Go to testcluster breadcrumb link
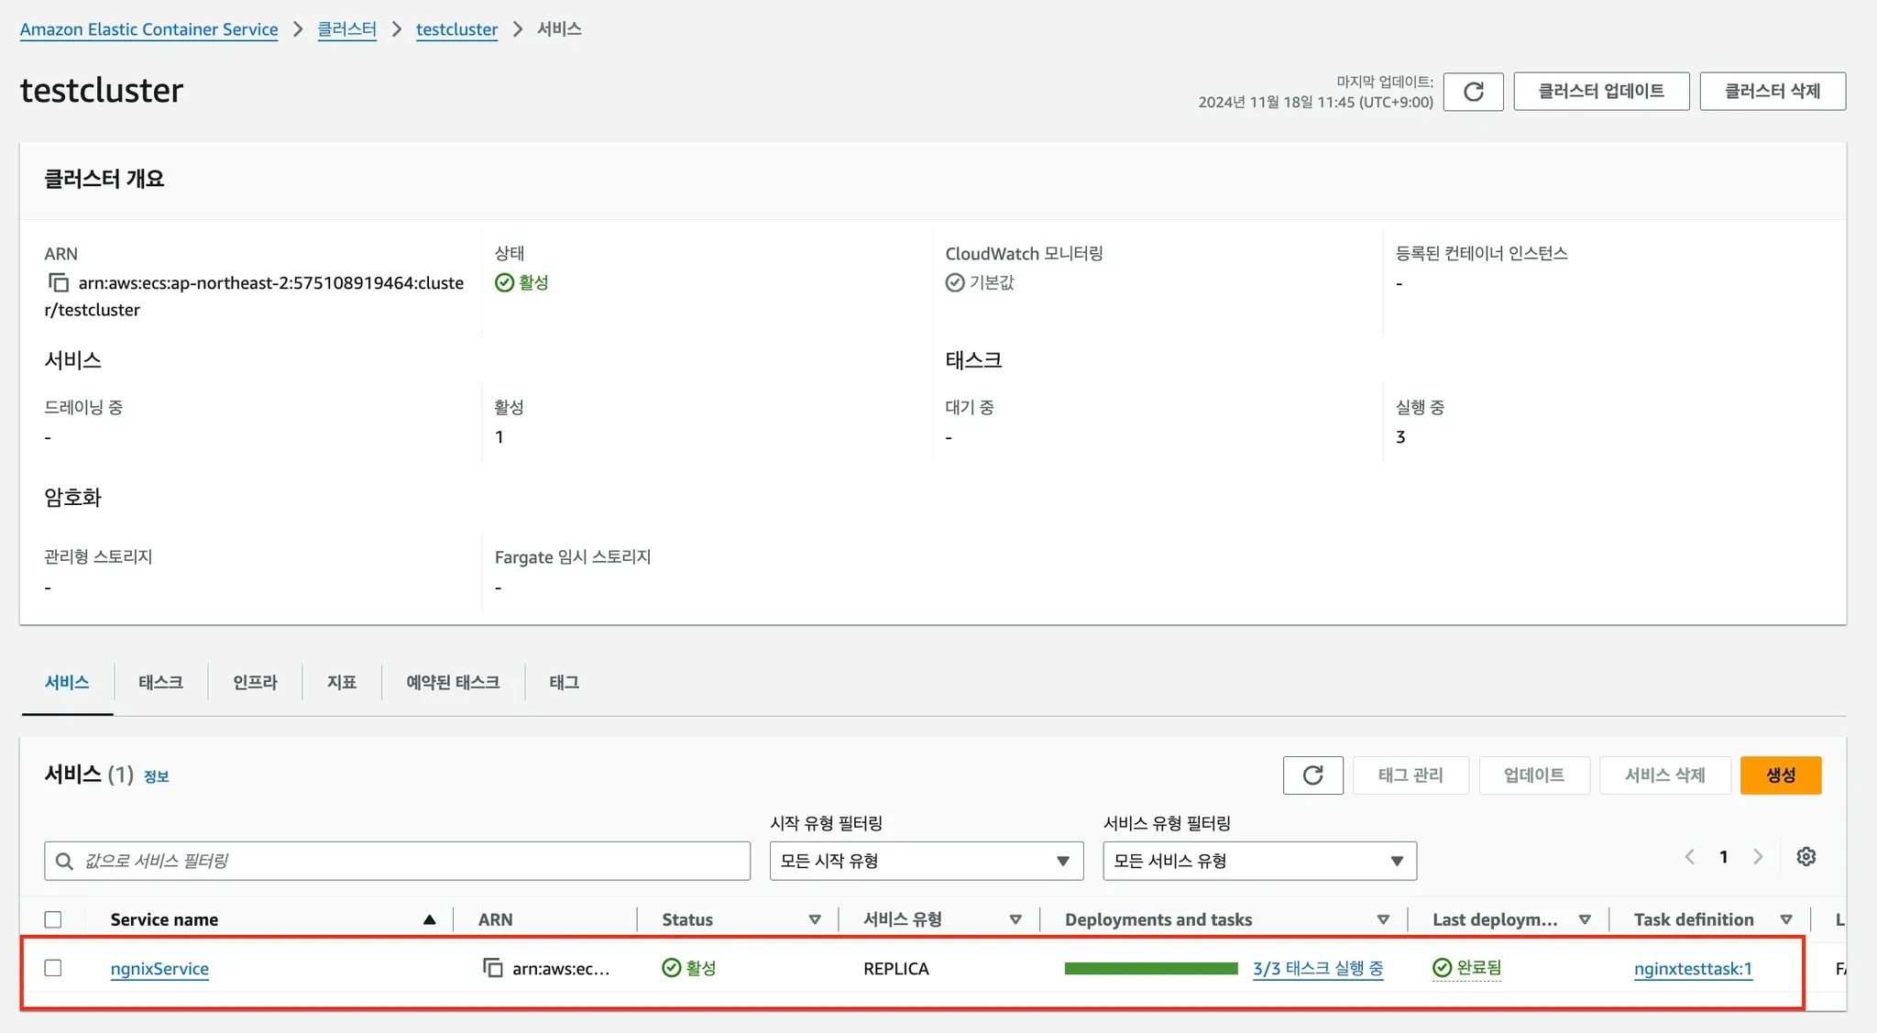Image resolution: width=1877 pixels, height=1033 pixels. (456, 29)
